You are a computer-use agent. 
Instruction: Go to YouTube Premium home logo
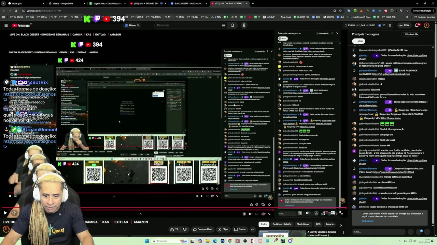[x=22, y=25]
